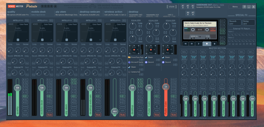Open the A1 hardware out device dropdown
Screen dimensions: 264x127
coord(183,6)
